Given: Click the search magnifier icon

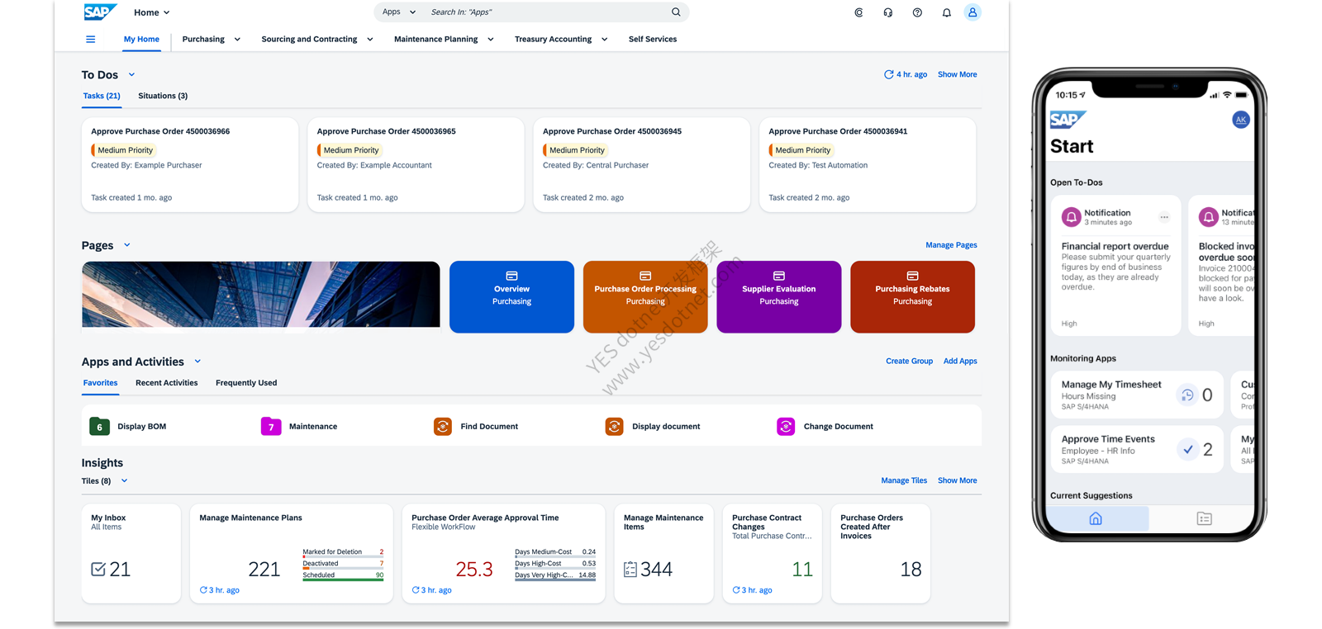Looking at the screenshot, I should click(x=676, y=12).
